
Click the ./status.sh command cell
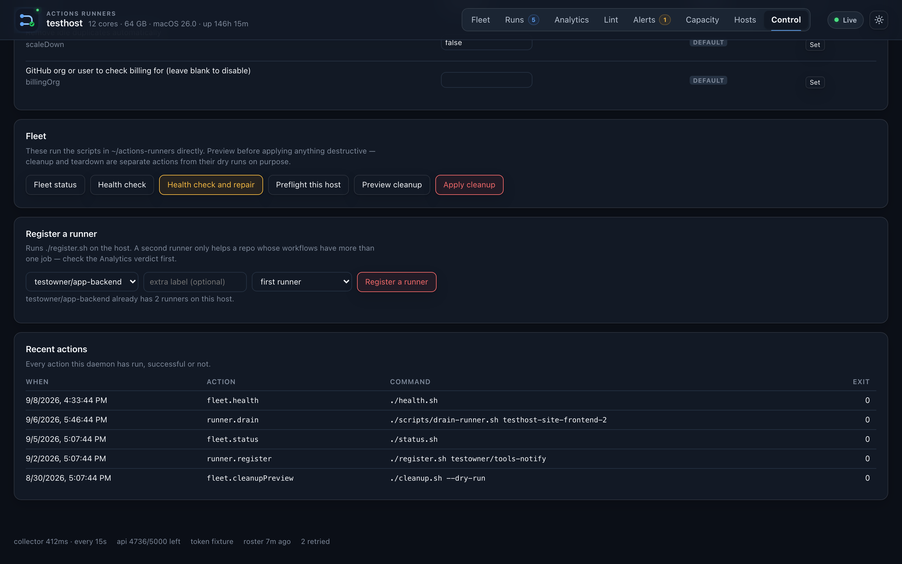(414, 439)
